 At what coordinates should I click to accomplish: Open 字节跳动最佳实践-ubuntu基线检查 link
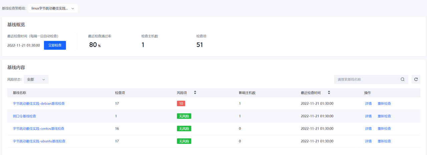pyautogui.click(x=39, y=141)
